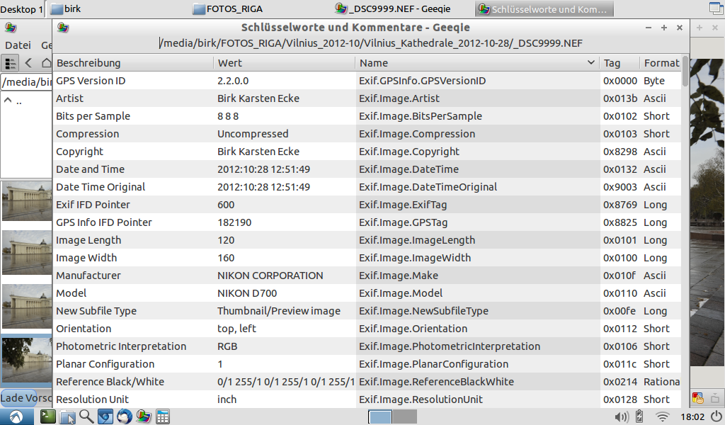Select the 'GPS Version ID' row
Image resolution: width=725 pixels, height=425 pixels.
click(x=367, y=81)
